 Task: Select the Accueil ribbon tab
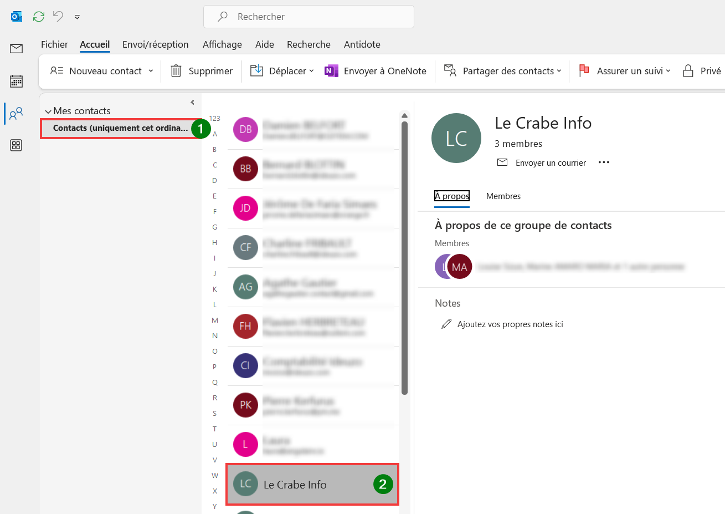tap(95, 44)
